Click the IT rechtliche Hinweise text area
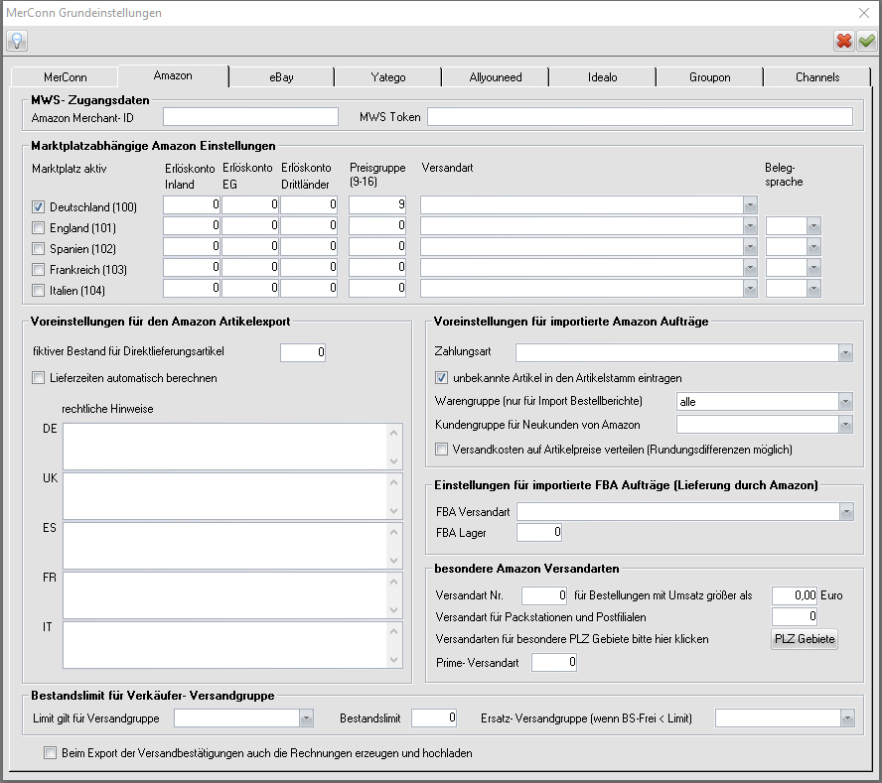Viewport: 882px width, 783px height. (225, 645)
